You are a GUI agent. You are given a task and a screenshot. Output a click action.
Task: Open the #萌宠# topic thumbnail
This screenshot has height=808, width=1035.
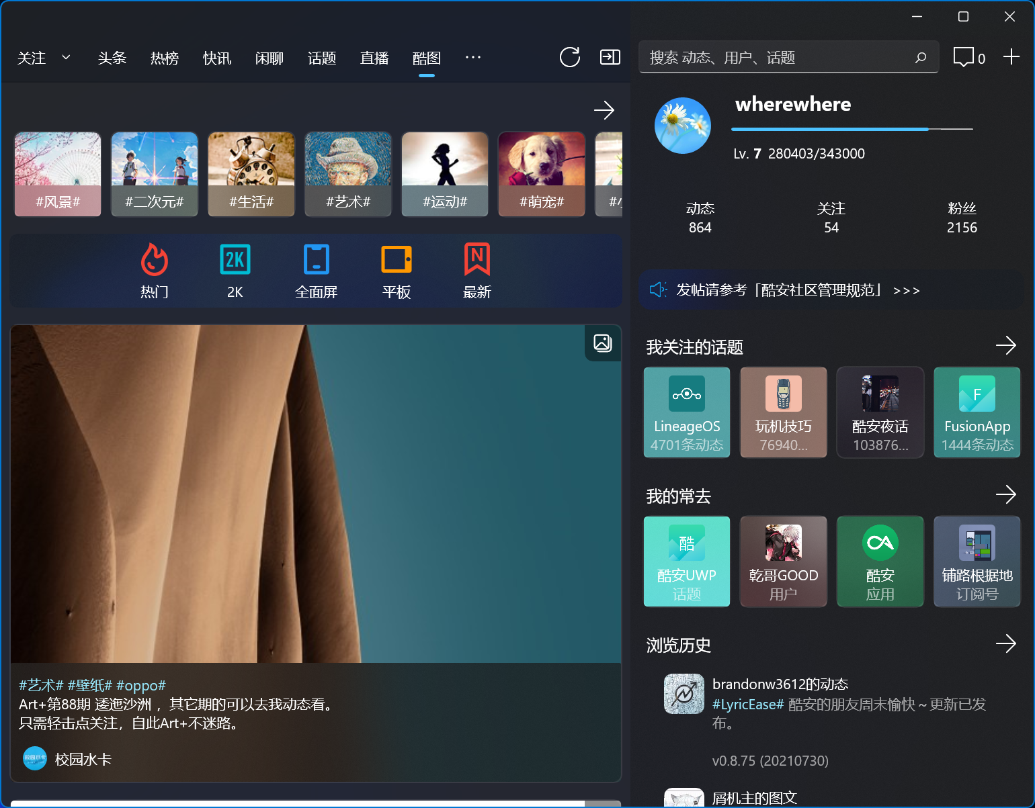(541, 174)
